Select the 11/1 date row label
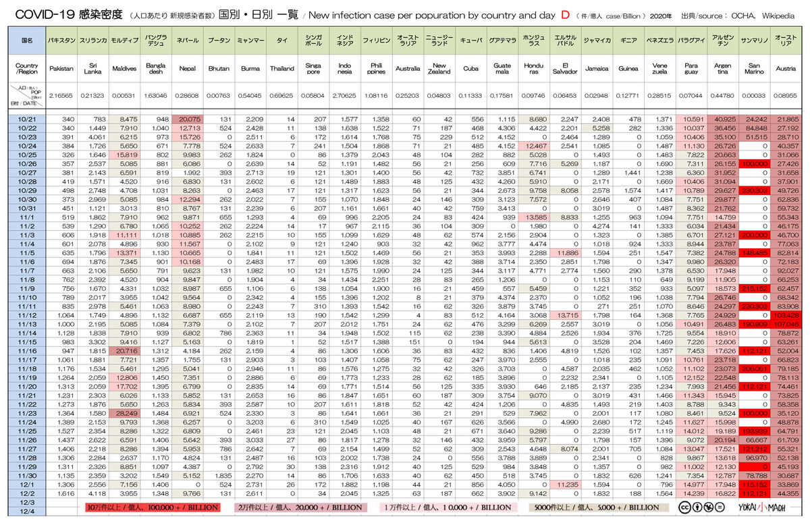 27,218
